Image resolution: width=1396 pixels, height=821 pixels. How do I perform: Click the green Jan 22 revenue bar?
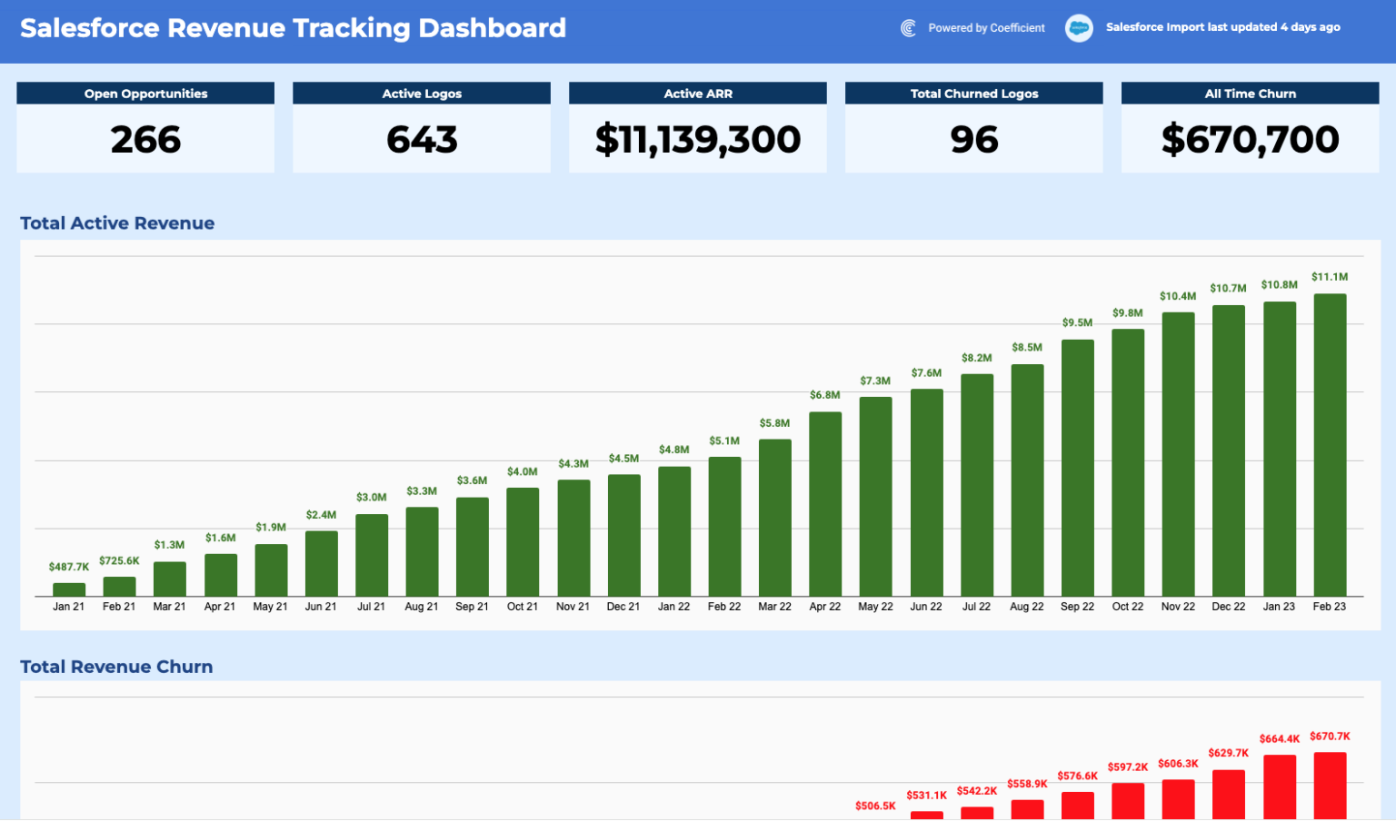674,531
